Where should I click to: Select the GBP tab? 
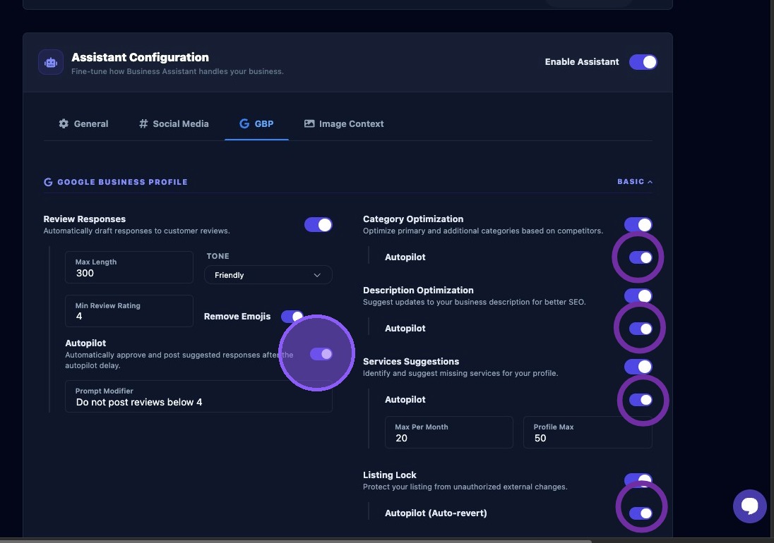click(x=256, y=123)
